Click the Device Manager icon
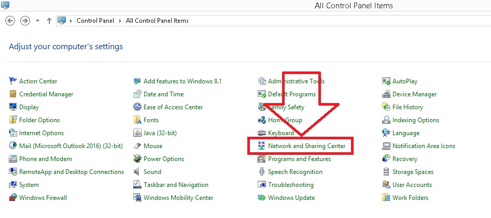 point(386,94)
